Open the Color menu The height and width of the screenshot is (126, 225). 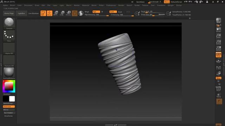[19, 5]
